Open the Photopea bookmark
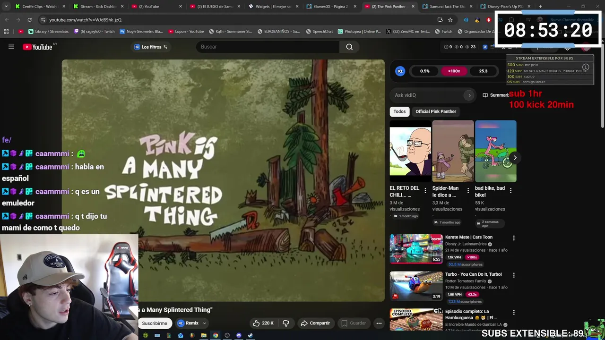Viewport: 605px width, 340px height. pyautogui.click(x=359, y=31)
